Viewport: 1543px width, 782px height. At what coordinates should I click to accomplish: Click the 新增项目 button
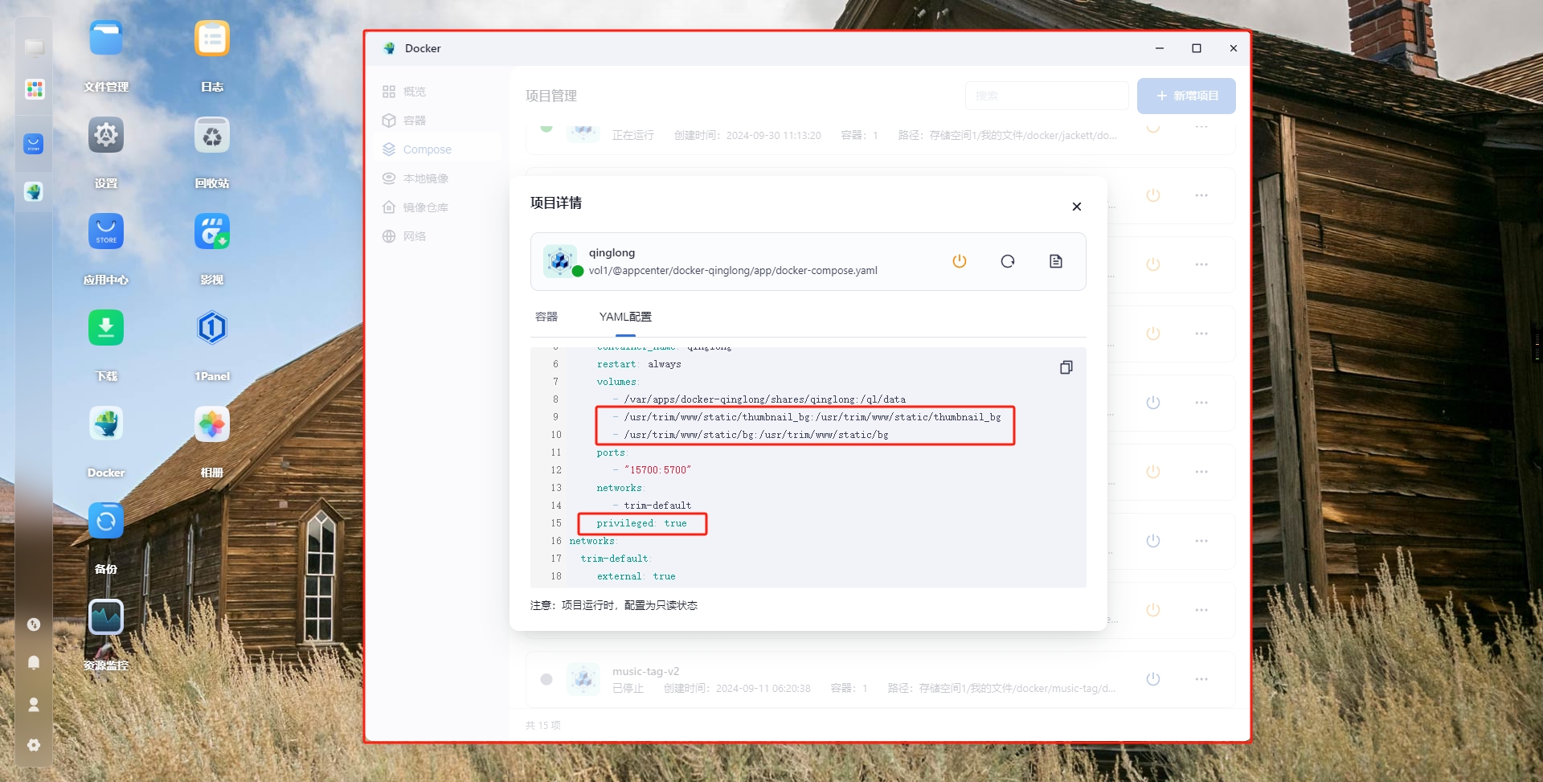(1186, 96)
